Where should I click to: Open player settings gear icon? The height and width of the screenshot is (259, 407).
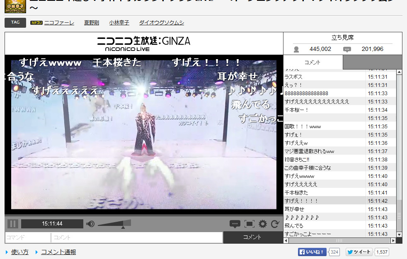(263, 224)
